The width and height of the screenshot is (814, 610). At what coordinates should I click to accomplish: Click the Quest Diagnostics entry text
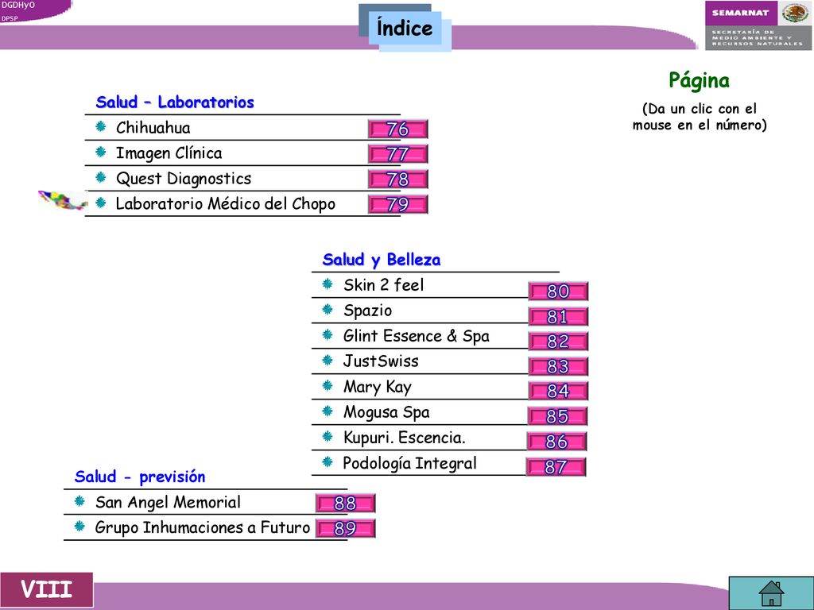point(184,179)
